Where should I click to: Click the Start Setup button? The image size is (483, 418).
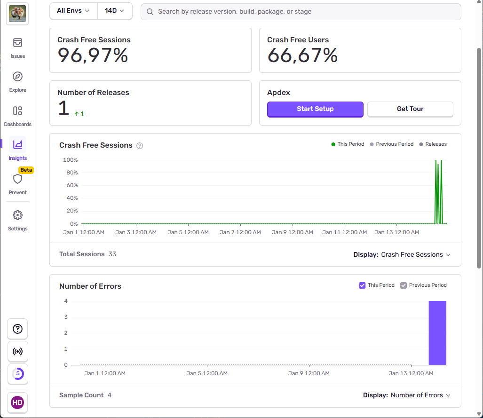[315, 109]
